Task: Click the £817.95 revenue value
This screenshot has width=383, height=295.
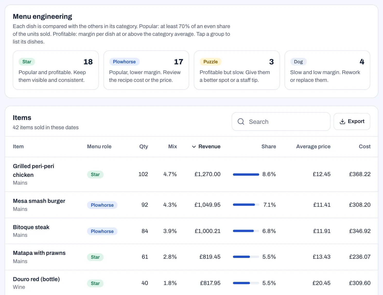Action: [x=210, y=283]
